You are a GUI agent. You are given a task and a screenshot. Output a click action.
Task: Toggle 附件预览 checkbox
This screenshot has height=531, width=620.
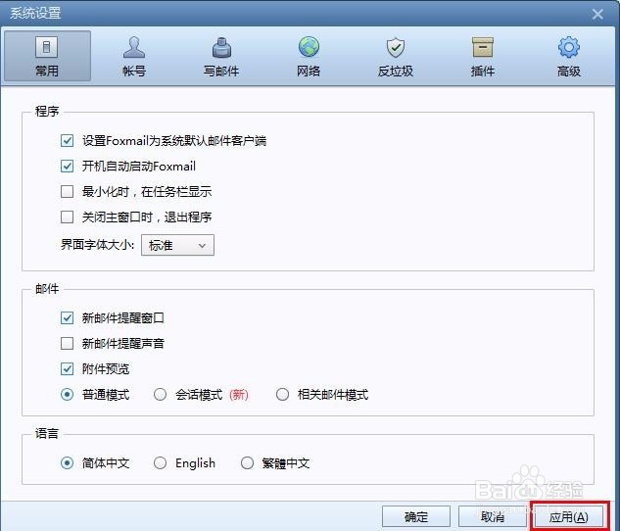point(67,369)
